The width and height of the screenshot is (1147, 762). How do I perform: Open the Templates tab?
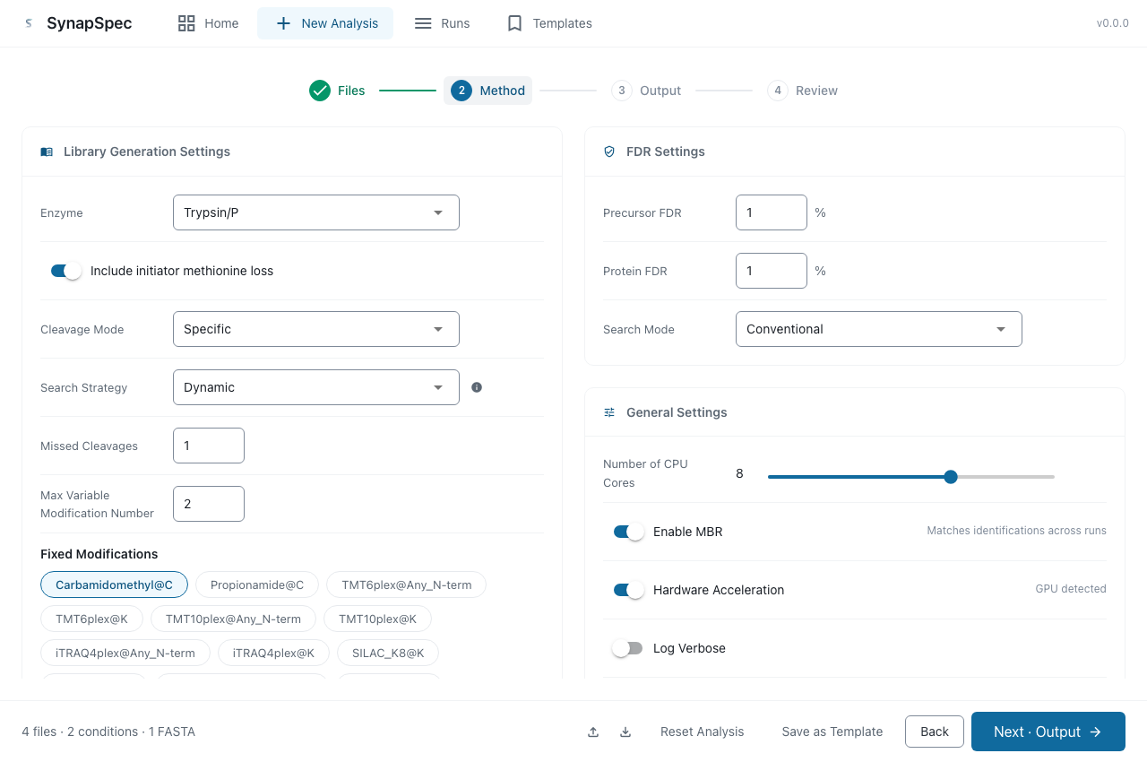549,23
